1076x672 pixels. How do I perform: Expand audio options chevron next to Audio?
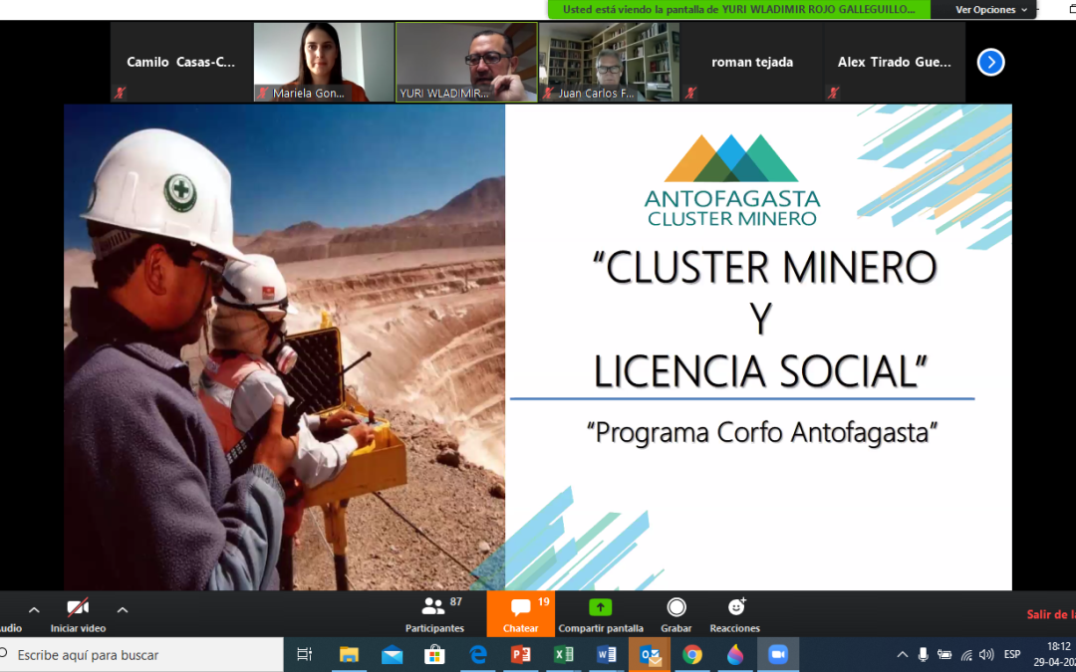click(x=34, y=609)
